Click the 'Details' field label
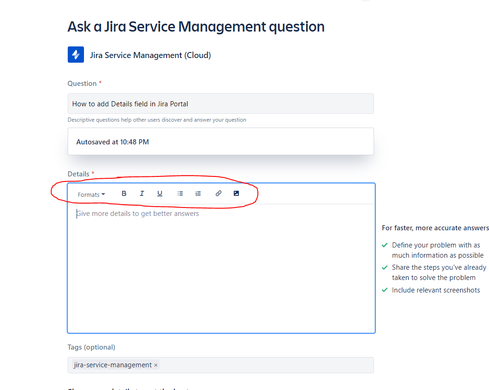 click(78, 174)
